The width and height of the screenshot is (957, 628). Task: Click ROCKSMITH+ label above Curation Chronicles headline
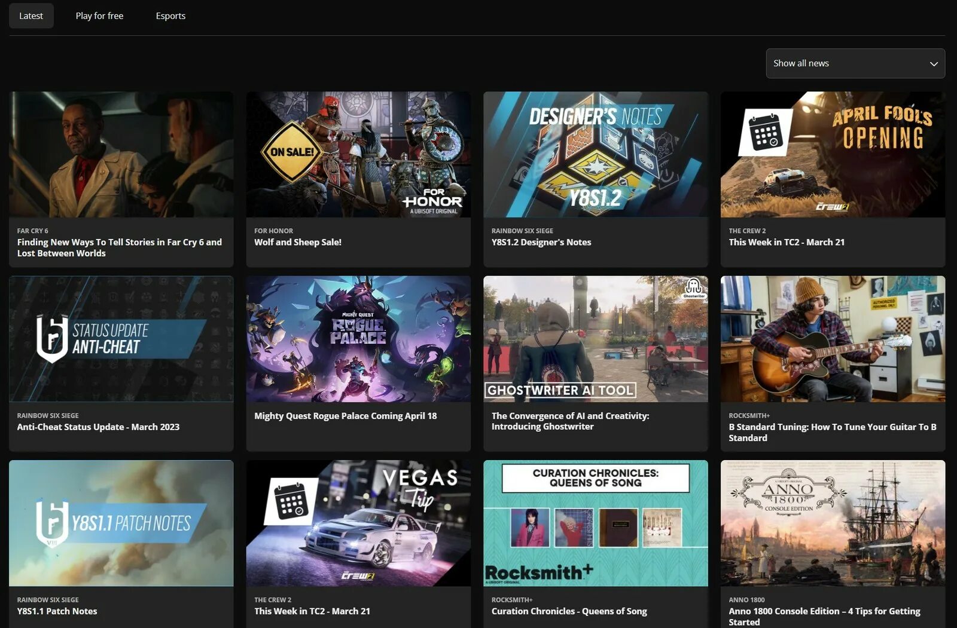pos(512,600)
